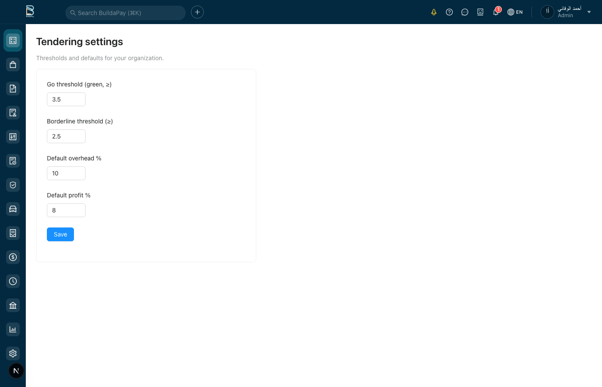Select the document item in sidebar navigation
Image resolution: width=602 pixels, height=387 pixels.
click(13, 88)
